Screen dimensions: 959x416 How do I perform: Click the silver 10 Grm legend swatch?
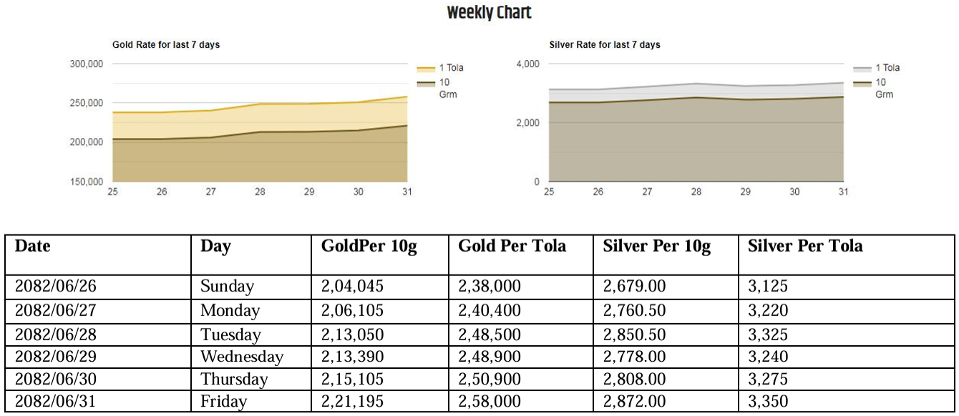862,83
